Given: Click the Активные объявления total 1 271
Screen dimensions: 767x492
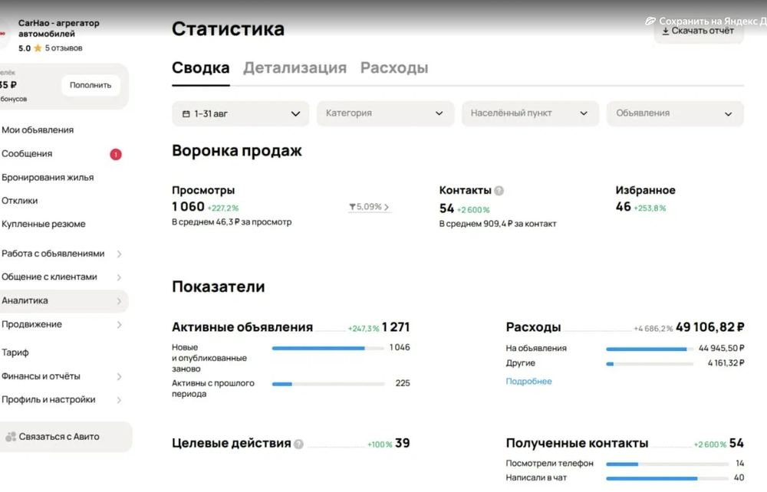Looking at the screenshot, I should pyautogui.click(x=396, y=327).
